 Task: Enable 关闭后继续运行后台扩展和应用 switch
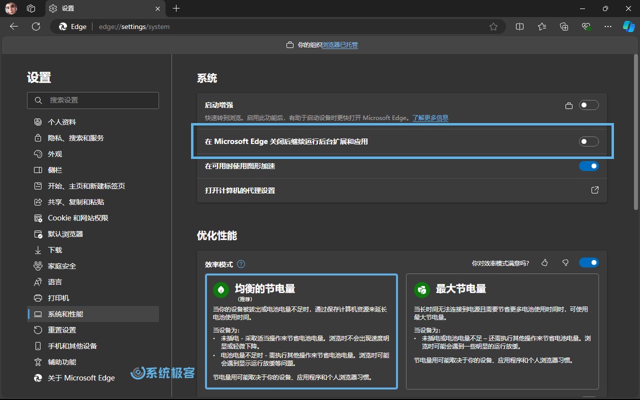(x=589, y=141)
